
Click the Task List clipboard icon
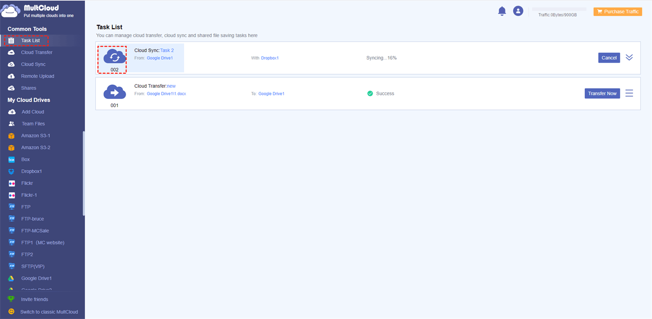coord(11,41)
